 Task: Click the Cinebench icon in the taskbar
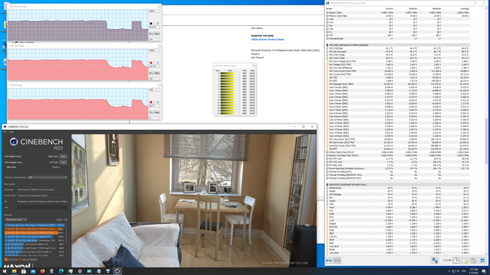[x=117, y=272]
